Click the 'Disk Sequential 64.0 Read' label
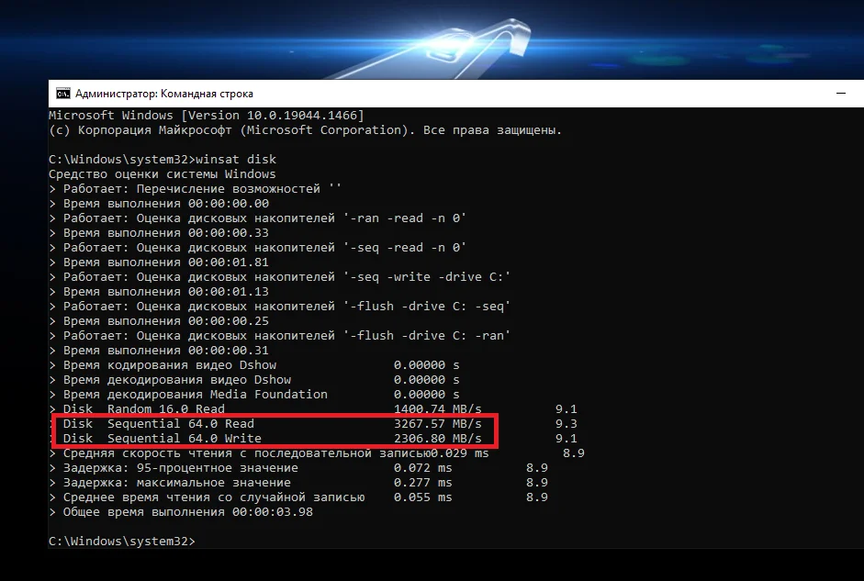864x581 pixels. click(158, 424)
